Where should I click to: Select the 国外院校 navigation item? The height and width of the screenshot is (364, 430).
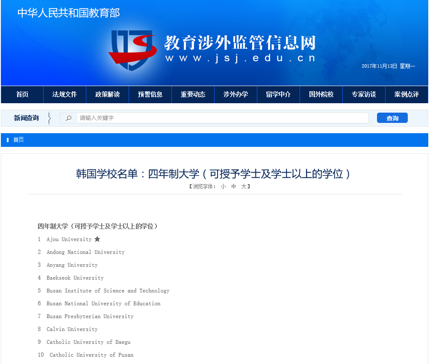321,95
